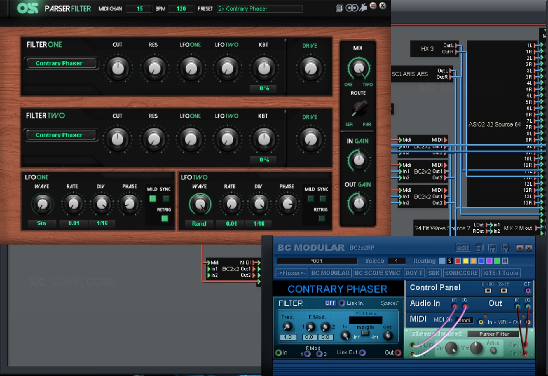Select the red Routing color swatch

click(458, 261)
